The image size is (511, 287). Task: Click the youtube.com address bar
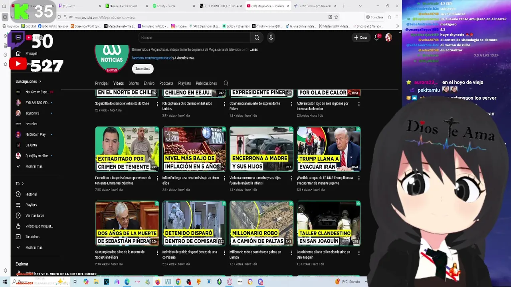point(196,17)
